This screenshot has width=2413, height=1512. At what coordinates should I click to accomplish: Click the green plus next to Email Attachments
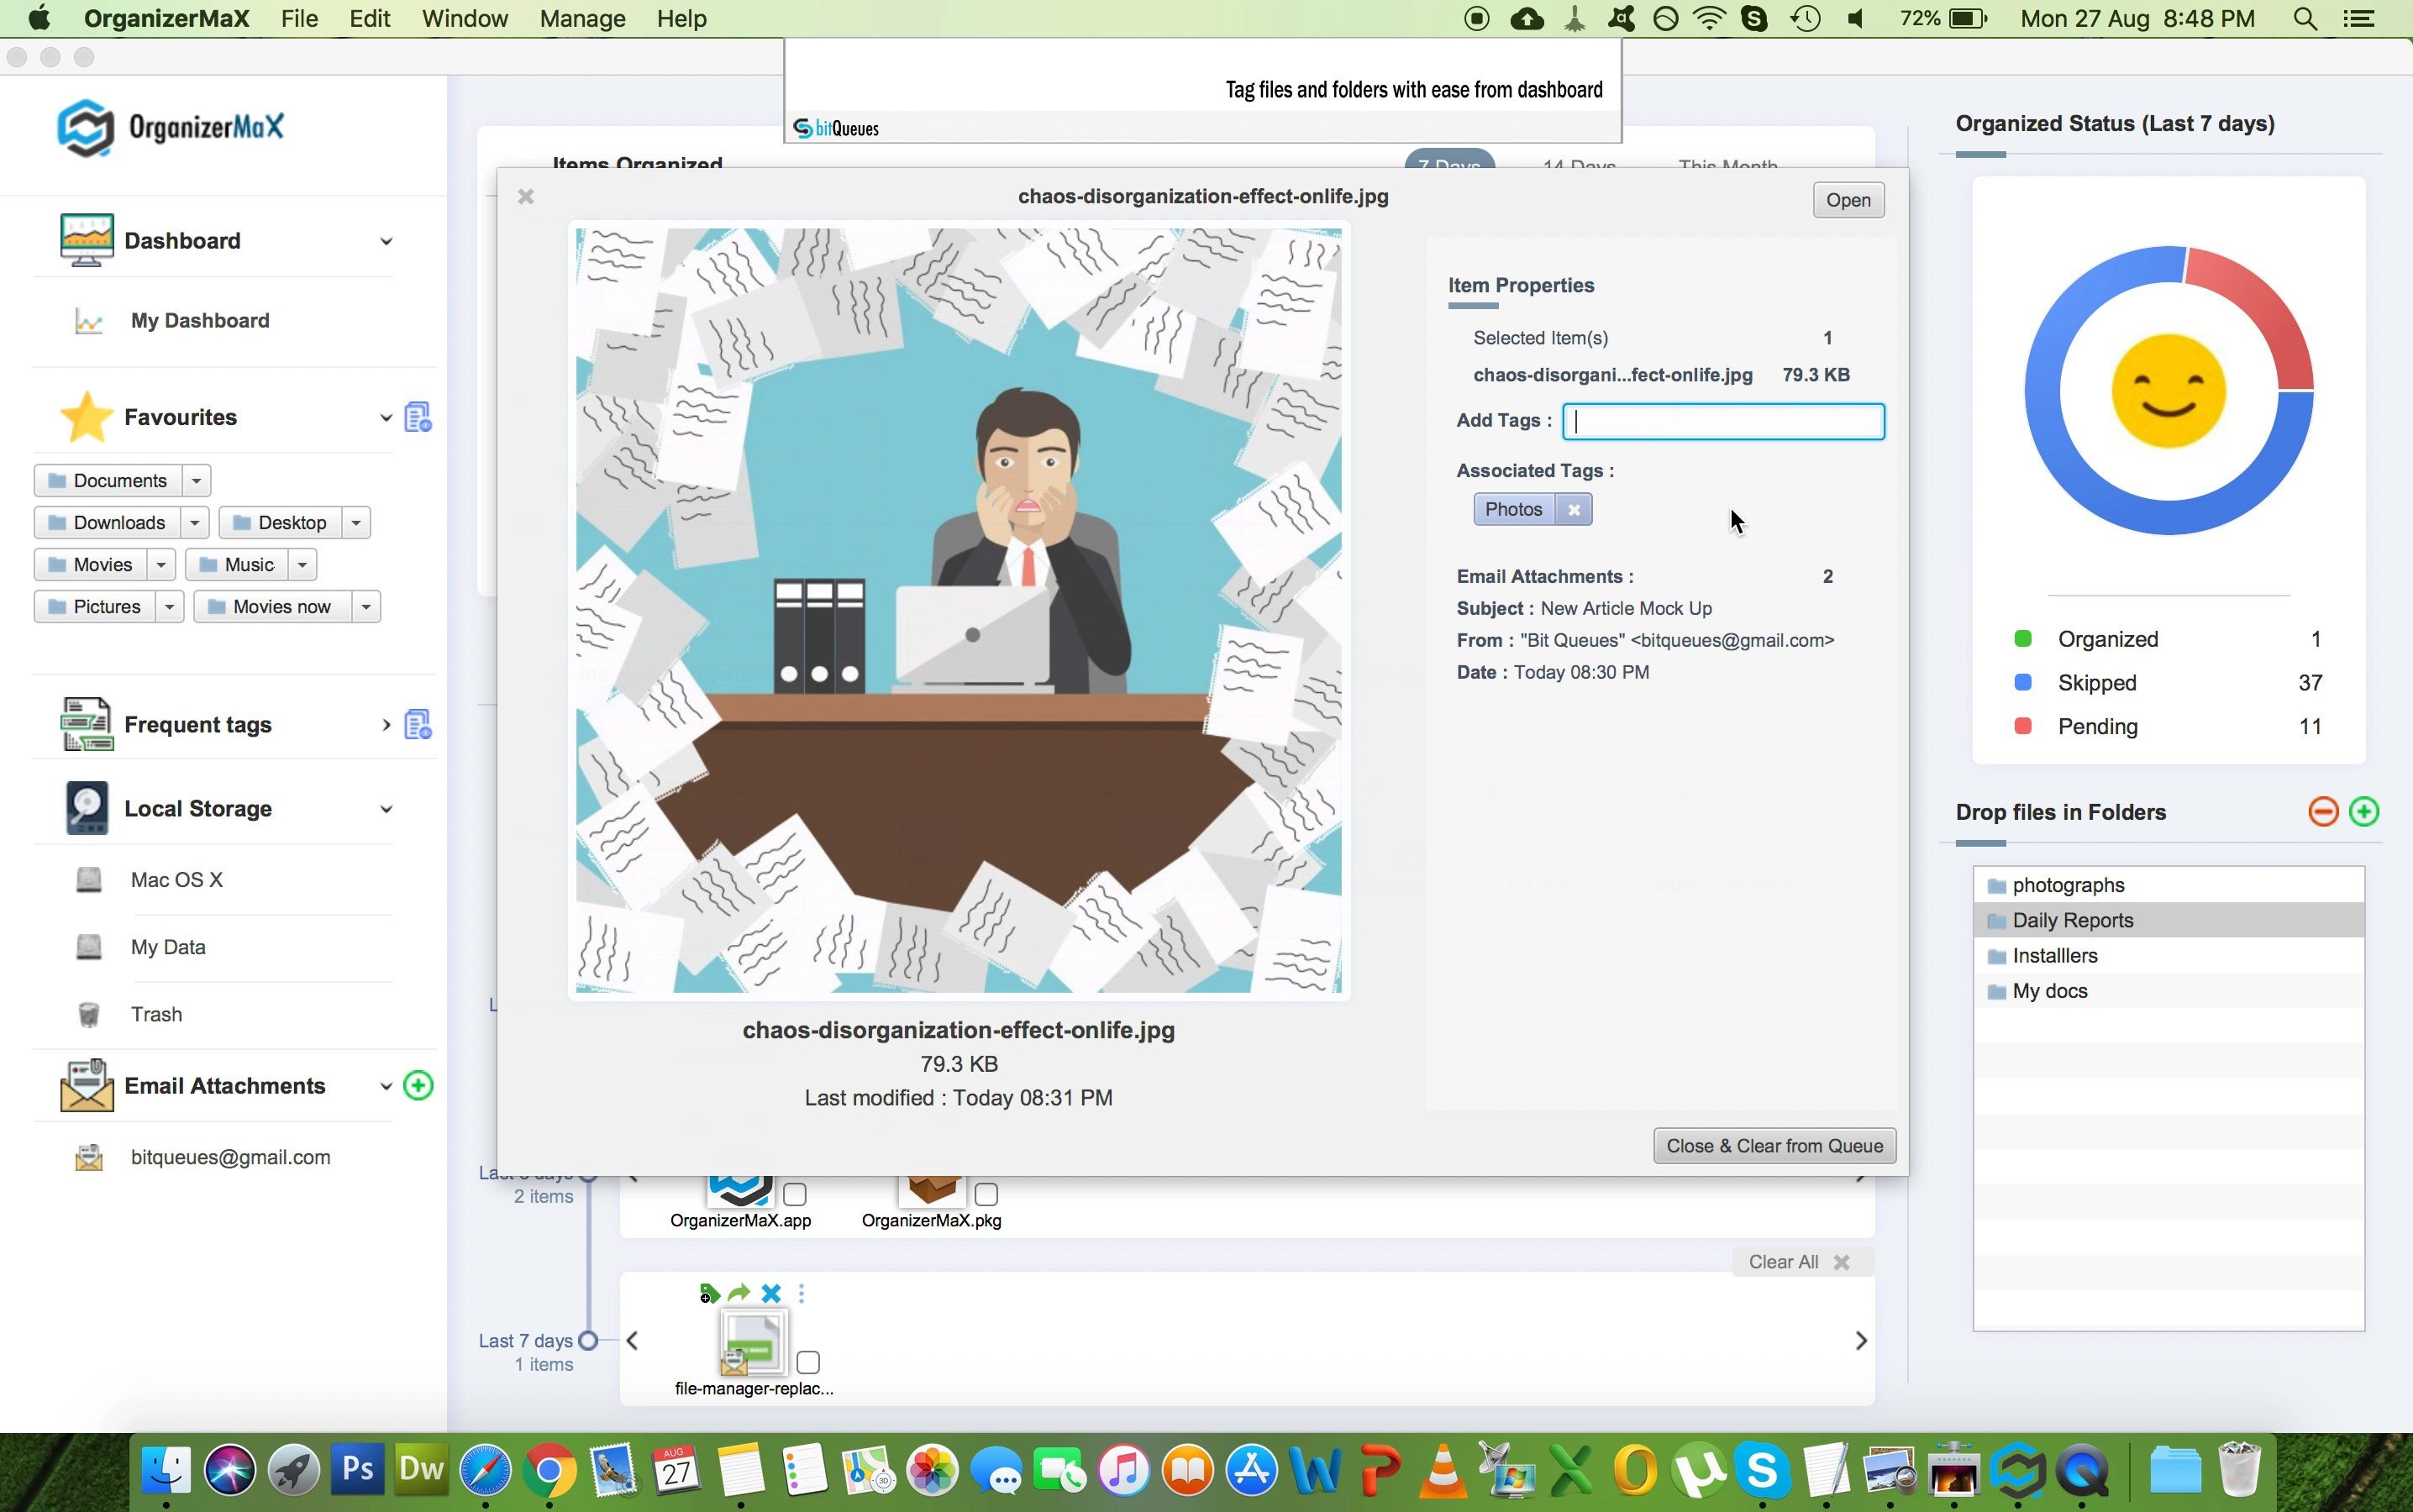coord(418,1085)
